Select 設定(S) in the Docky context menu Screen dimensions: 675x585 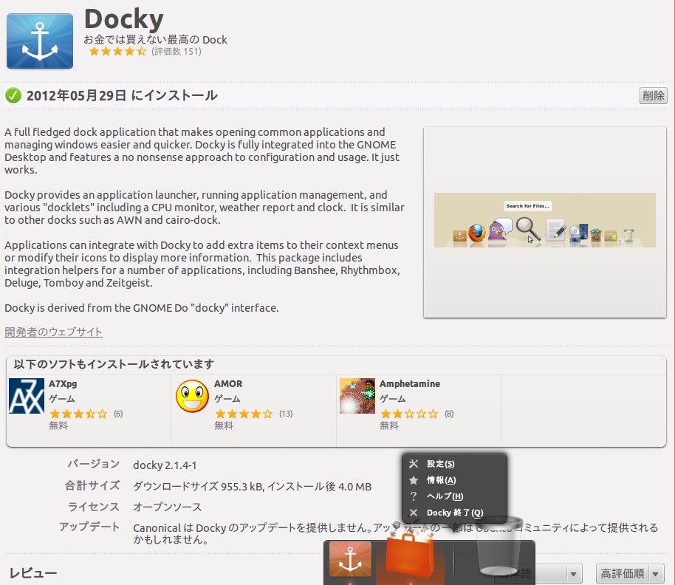pyautogui.click(x=455, y=464)
